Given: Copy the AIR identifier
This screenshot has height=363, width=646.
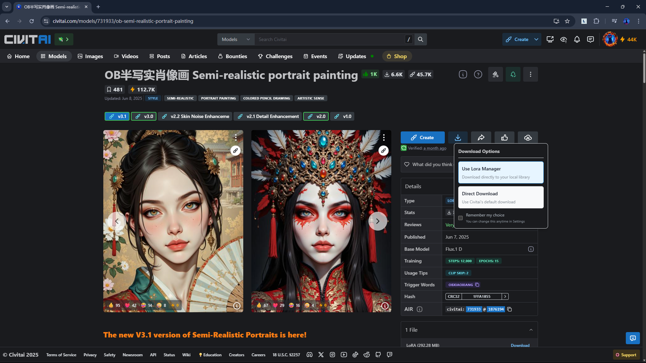Looking at the screenshot, I should coord(509,309).
